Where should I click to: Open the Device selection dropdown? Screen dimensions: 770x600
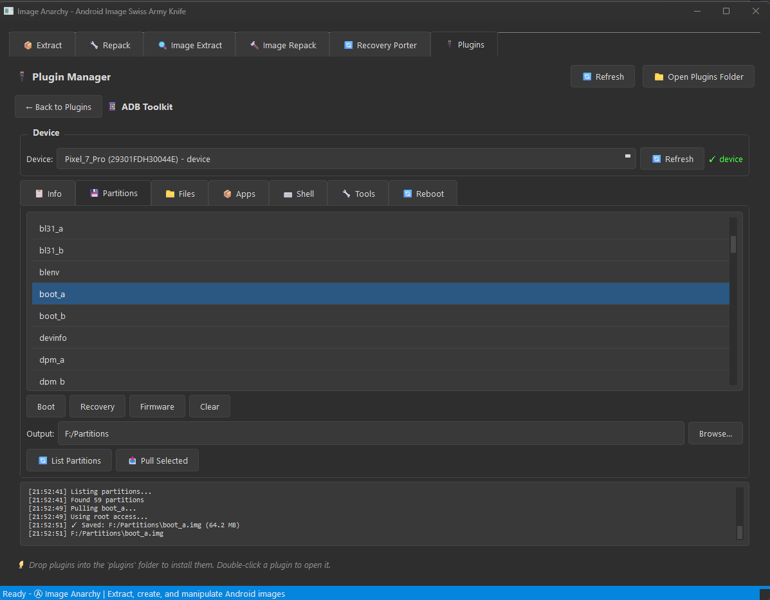point(347,159)
